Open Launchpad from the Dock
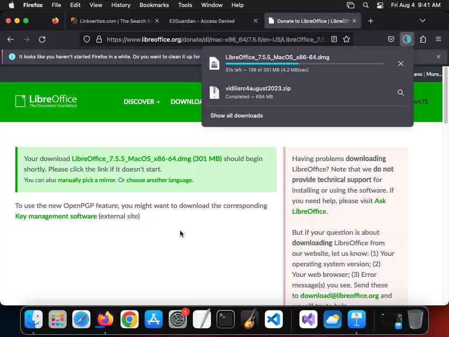 coord(57,319)
